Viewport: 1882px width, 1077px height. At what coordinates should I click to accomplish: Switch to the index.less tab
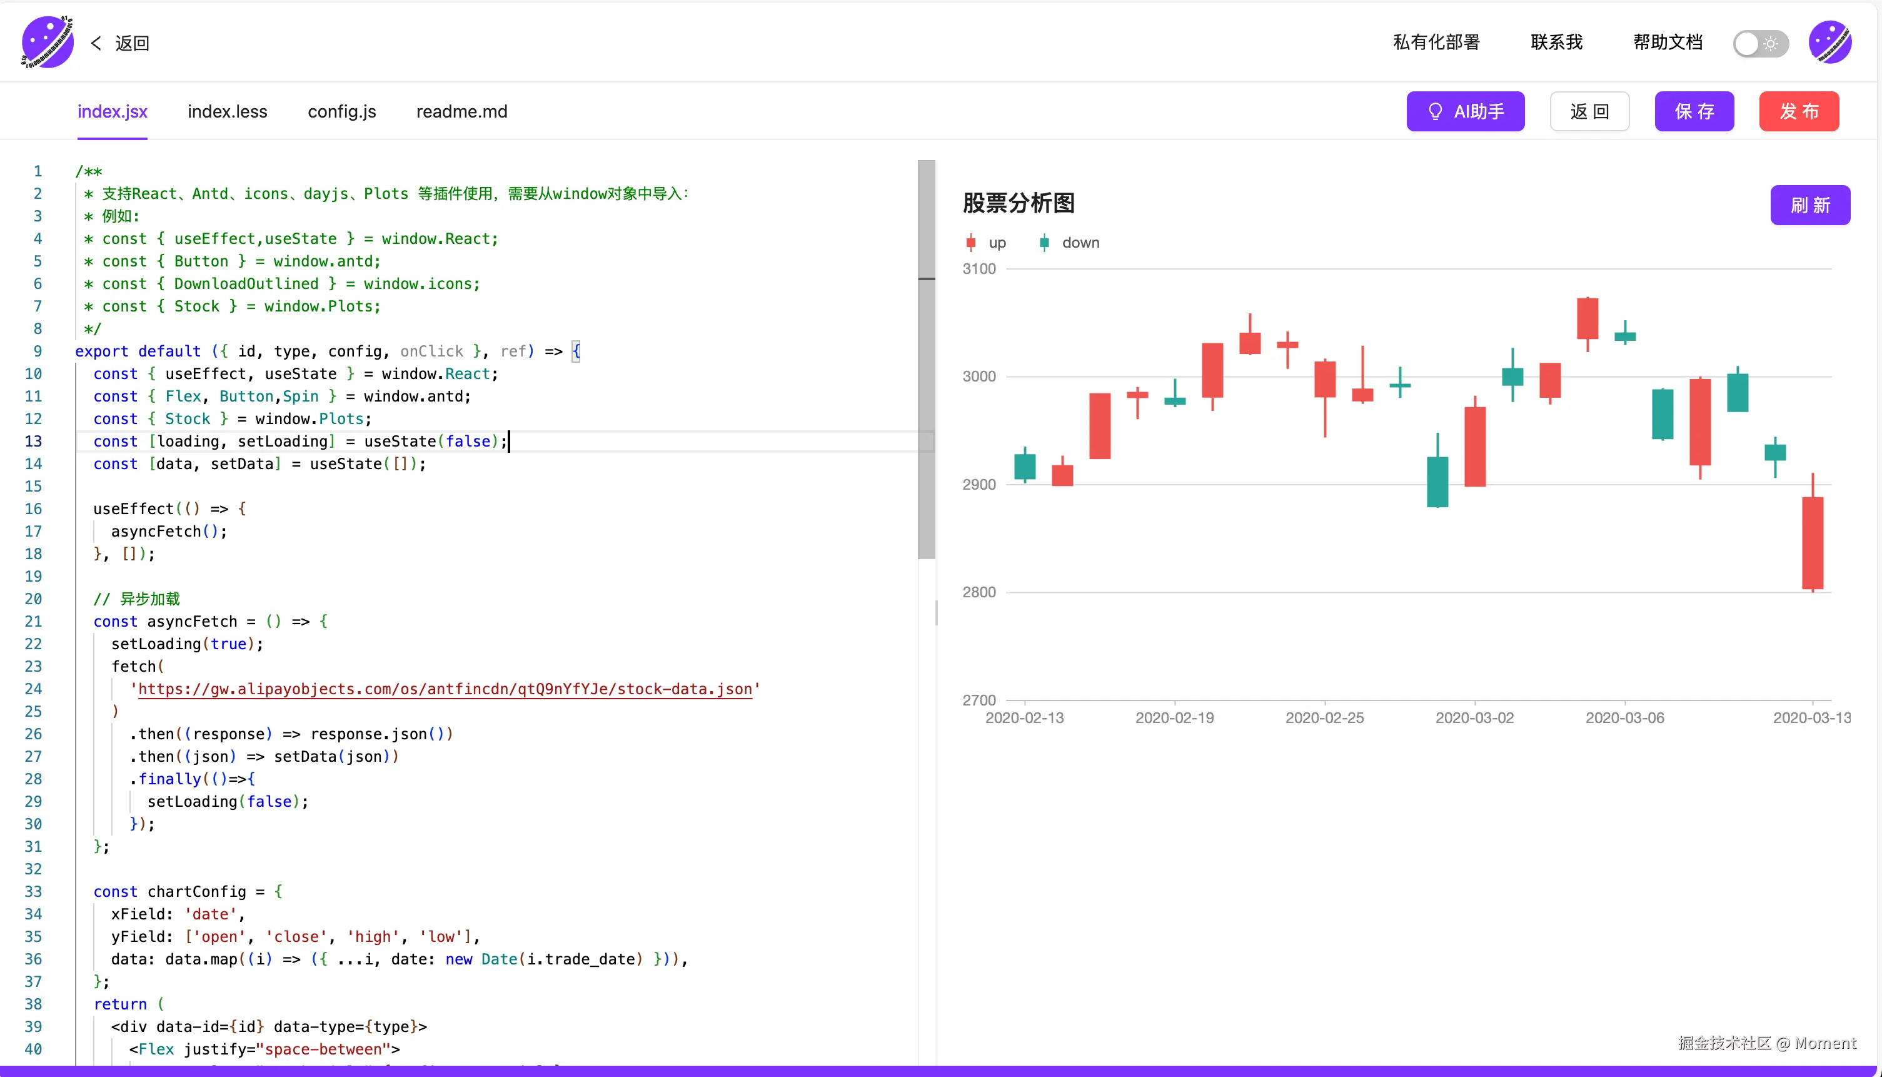pyautogui.click(x=227, y=112)
